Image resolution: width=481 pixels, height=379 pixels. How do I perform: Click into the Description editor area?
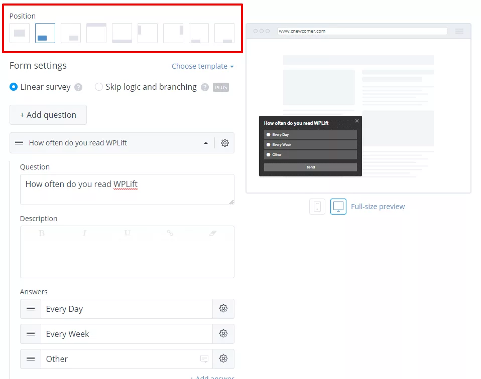point(128,252)
